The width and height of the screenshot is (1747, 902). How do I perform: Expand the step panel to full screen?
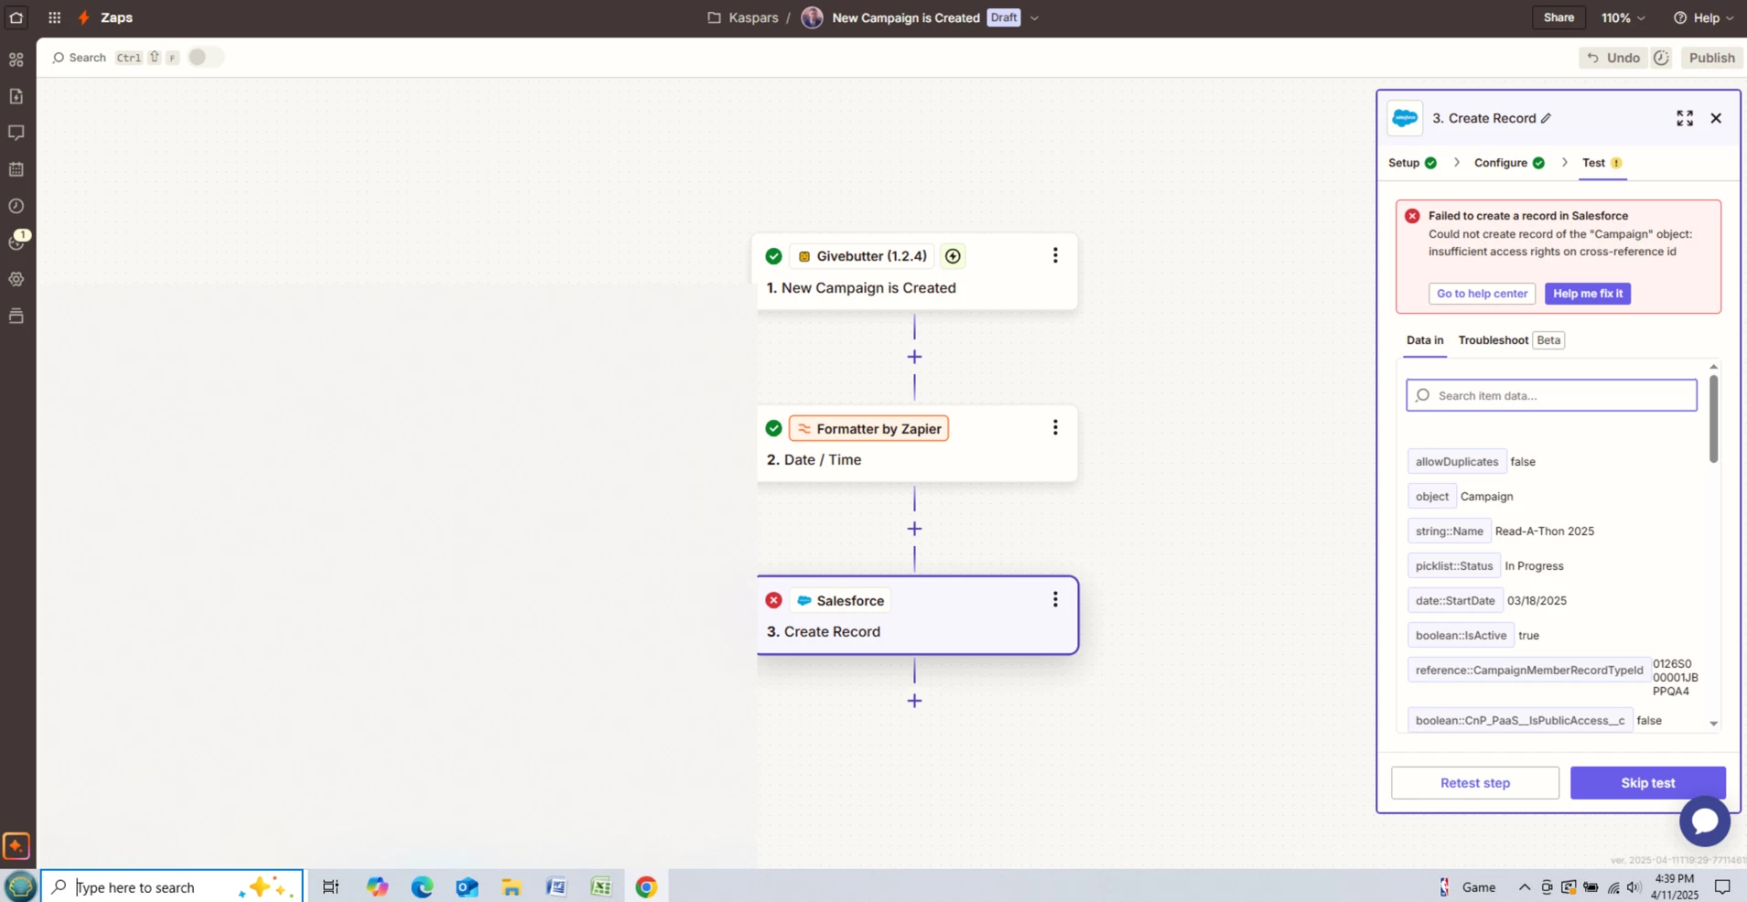1685,118
